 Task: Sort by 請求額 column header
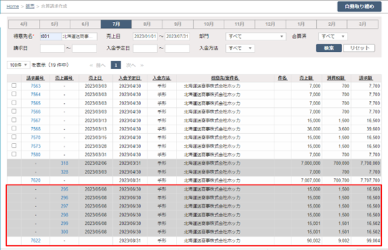point(366,78)
